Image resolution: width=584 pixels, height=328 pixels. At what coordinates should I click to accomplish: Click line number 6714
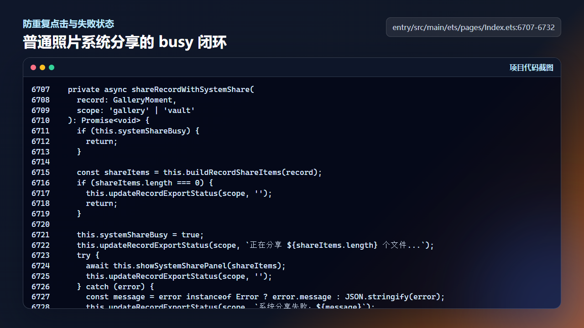point(41,162)
